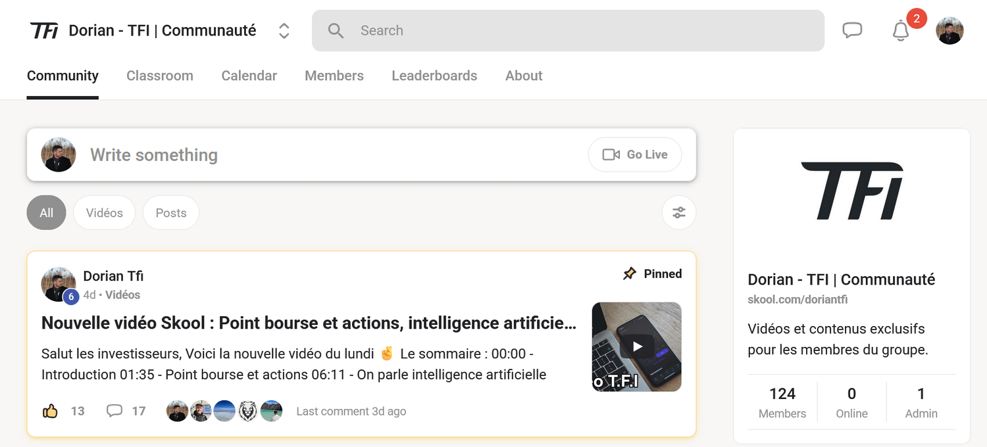Click the profile avatar in header
This screenshot has height=447, width=987.
tap(949, 31)
